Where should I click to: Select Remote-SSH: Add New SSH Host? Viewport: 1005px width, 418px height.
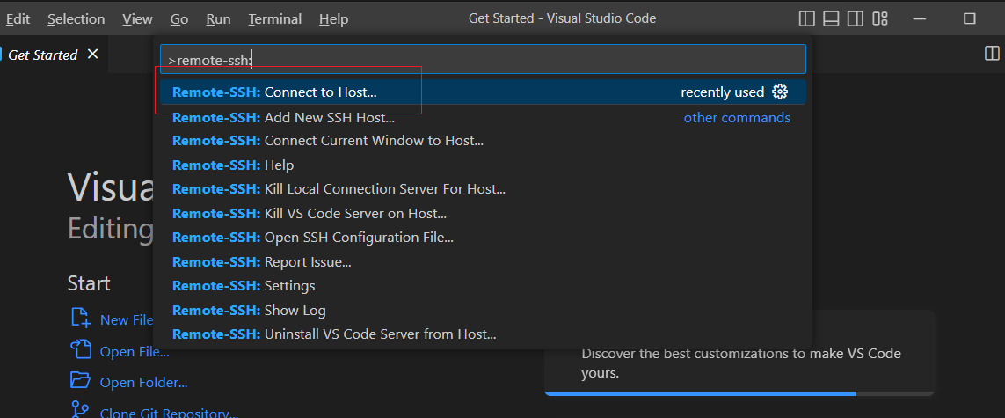click(x=483, y=117)
